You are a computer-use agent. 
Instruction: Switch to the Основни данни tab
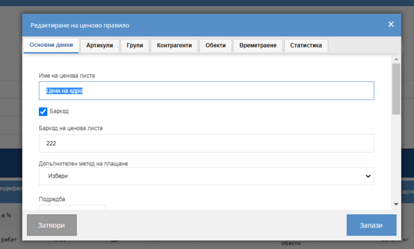(x=51, y=46)
